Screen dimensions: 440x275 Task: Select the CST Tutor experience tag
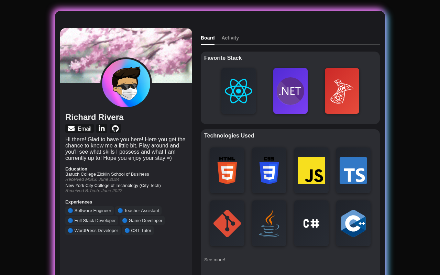(138, 230)
